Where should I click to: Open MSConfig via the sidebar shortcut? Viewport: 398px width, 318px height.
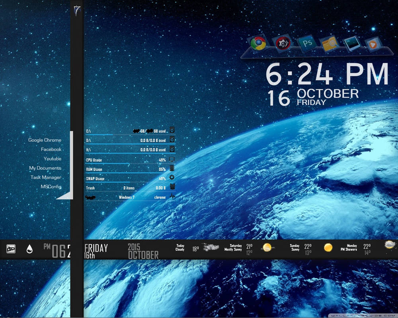pyautogui.click(x=50, y=187)
